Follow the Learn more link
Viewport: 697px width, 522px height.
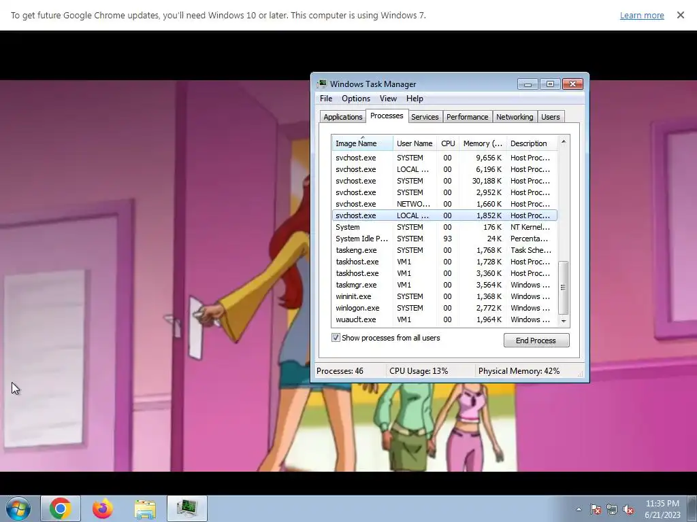pos(642,15)
